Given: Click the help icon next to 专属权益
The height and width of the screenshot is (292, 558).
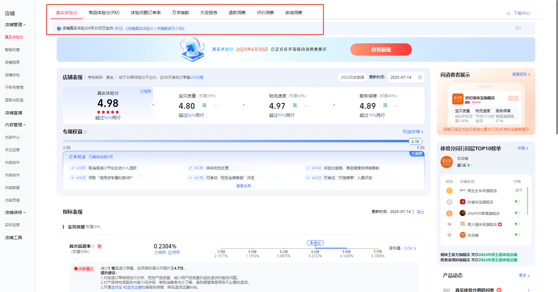Looking at the screenshot, I should [85, 132].
